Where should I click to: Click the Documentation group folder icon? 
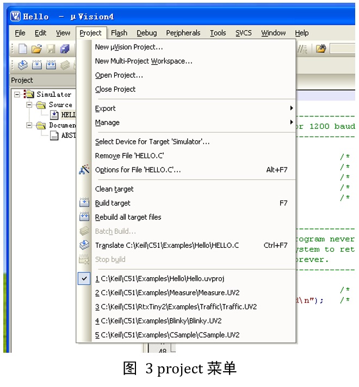[x=41, y=126]
